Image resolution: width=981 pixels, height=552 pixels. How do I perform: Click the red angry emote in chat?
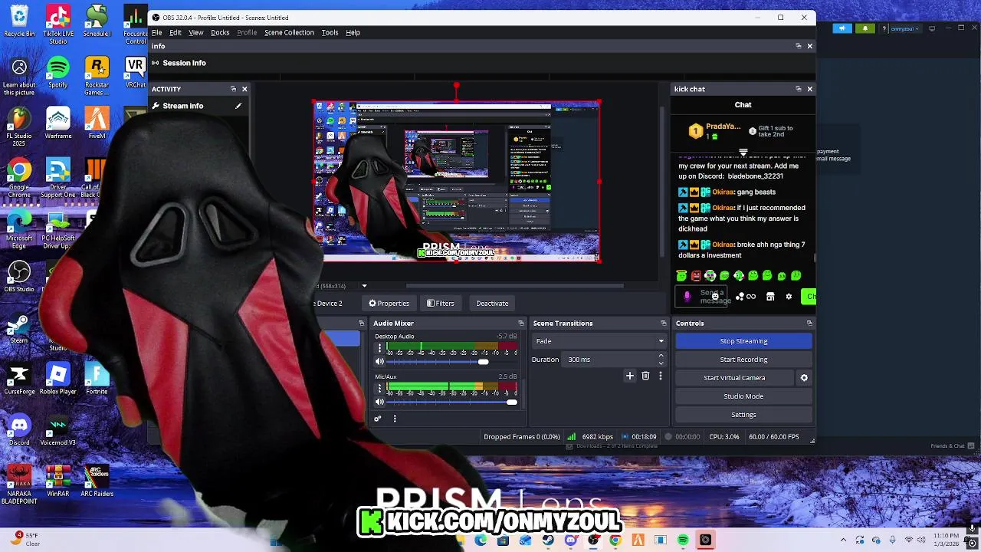(696, 276)
